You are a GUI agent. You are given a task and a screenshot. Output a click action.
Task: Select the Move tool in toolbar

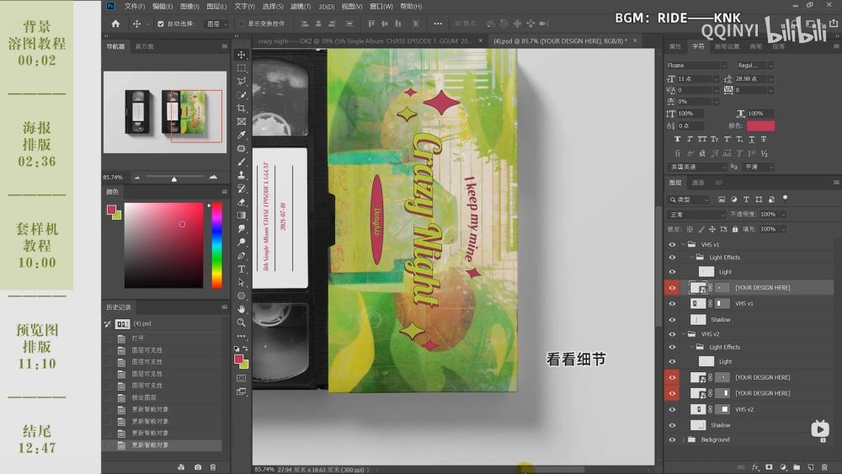coord(242,55)
